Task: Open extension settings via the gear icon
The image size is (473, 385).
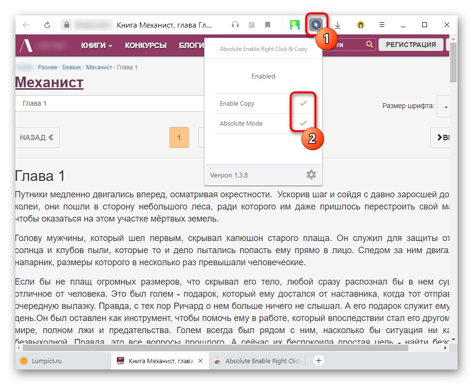Action: [311, 175]
